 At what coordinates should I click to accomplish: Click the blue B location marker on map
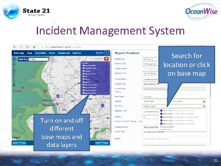click(58, 96)
